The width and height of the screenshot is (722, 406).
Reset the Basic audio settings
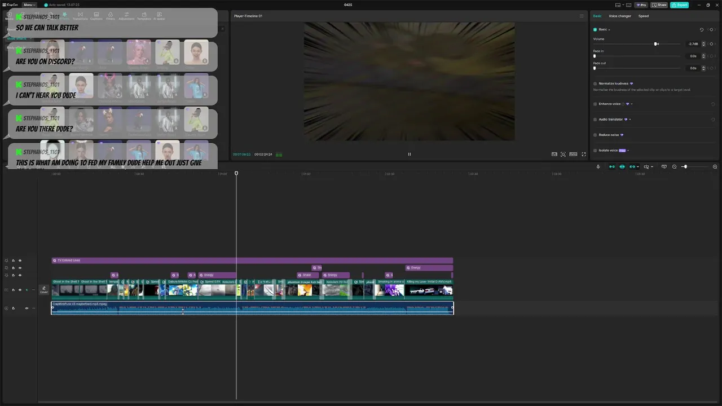702,29
